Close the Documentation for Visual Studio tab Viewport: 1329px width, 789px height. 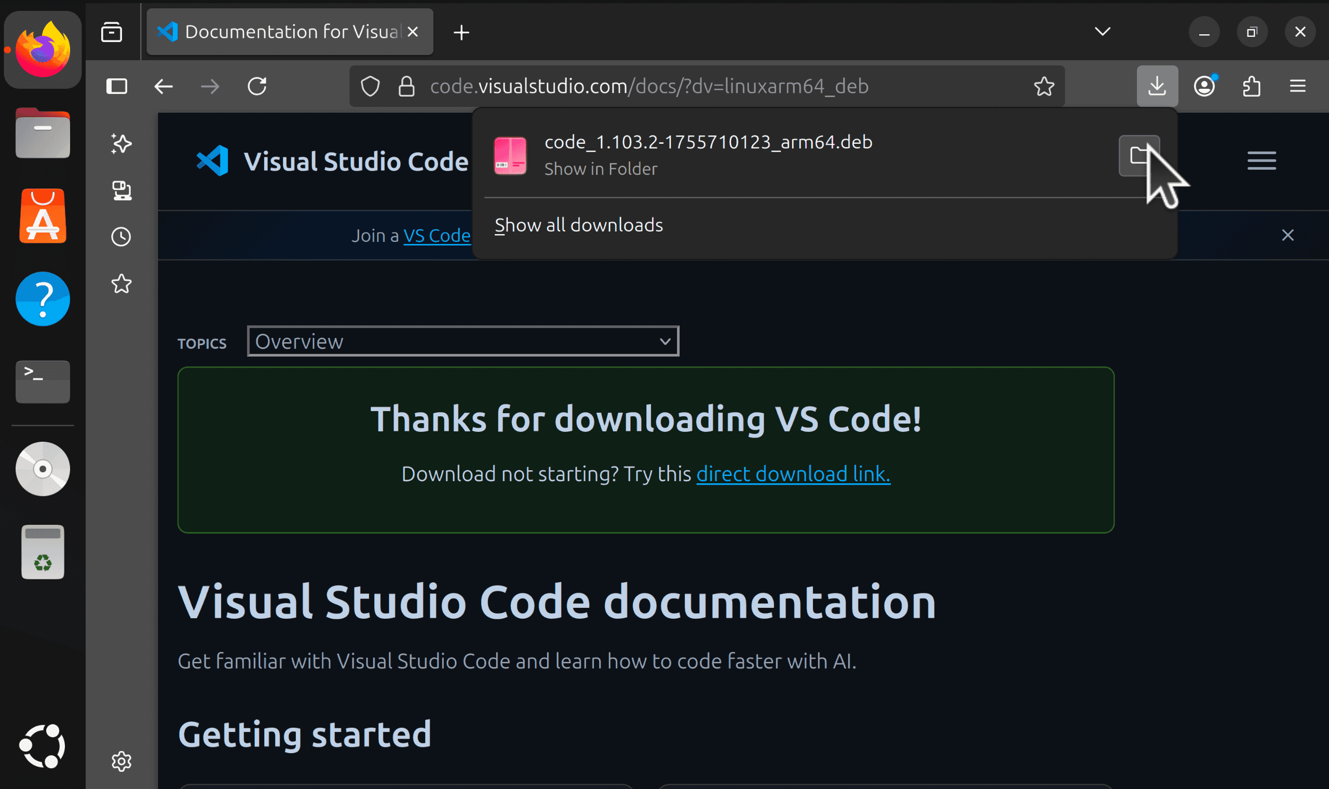(x=413, y=32)
